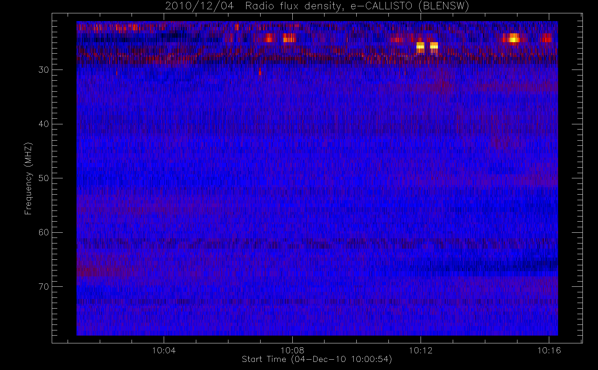Click the '70' frequency tick label
Viewport: 598px width, 370px height.
click(x=44, y=287)
